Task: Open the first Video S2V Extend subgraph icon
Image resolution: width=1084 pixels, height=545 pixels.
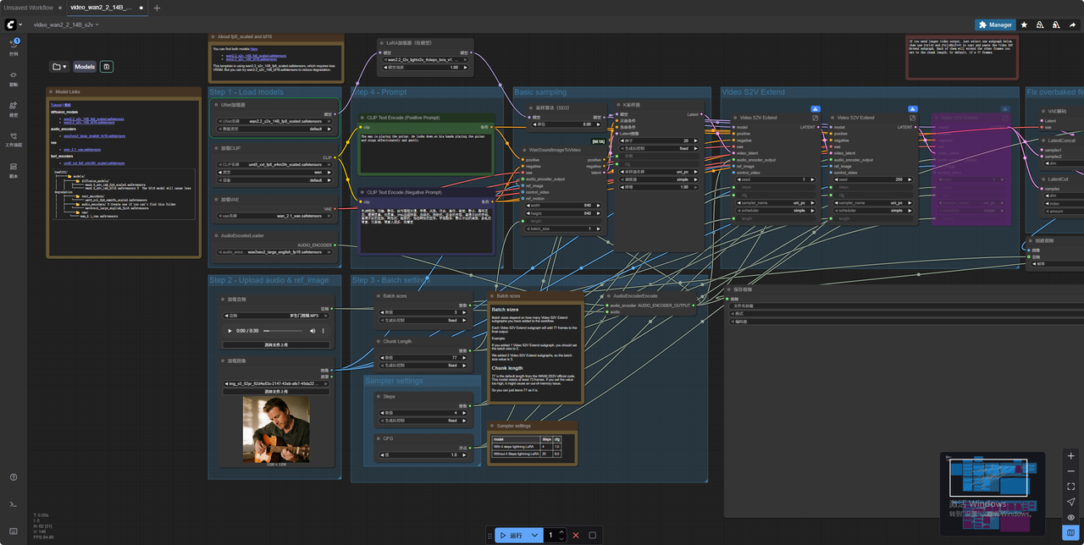Action: click(x=815, y=118)
